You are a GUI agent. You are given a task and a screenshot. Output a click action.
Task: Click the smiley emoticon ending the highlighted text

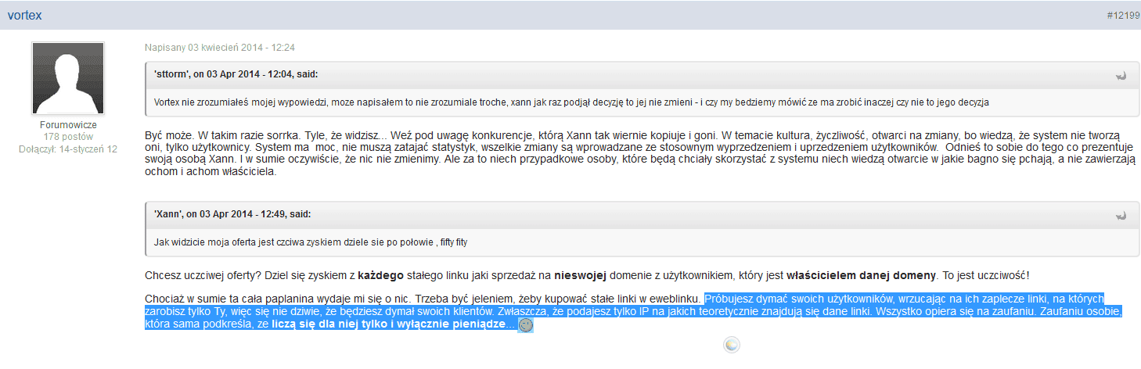526,324
